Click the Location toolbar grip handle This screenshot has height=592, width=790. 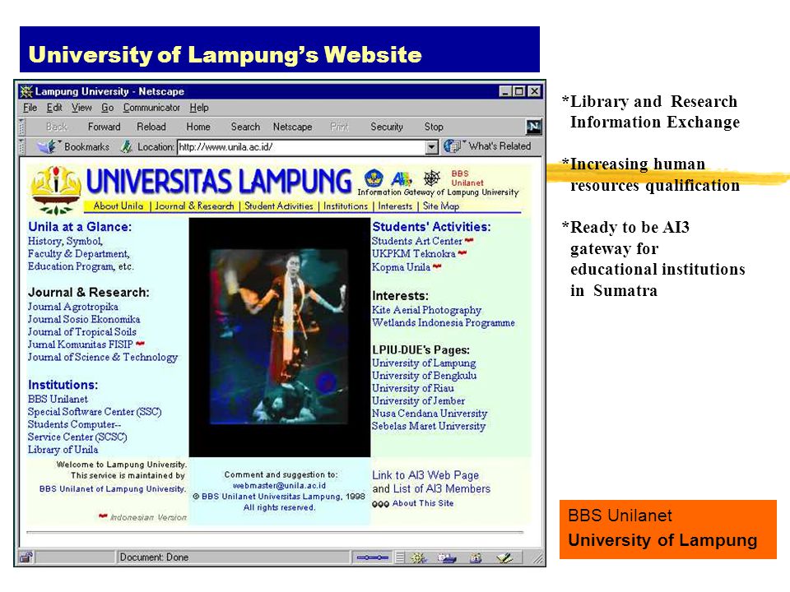(x=21, y=146)
